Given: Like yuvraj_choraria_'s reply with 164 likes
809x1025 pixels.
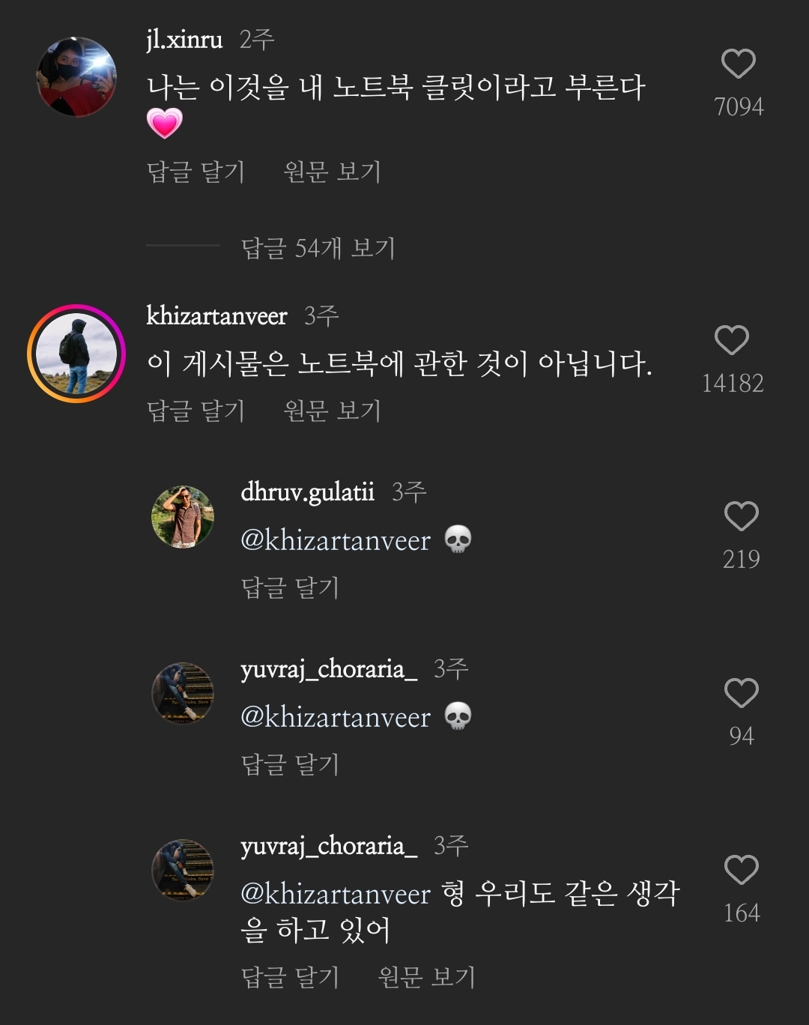Looking at the screenshot, I should pyautogui.click(x=741, y=871).
